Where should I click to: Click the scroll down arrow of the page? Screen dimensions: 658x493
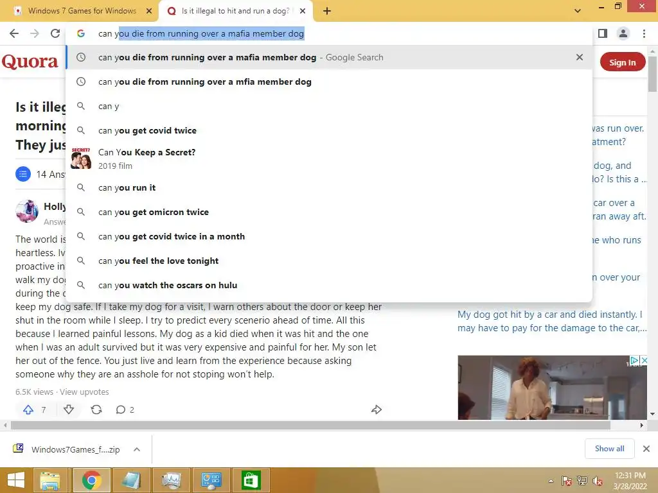tap(653, 414)
